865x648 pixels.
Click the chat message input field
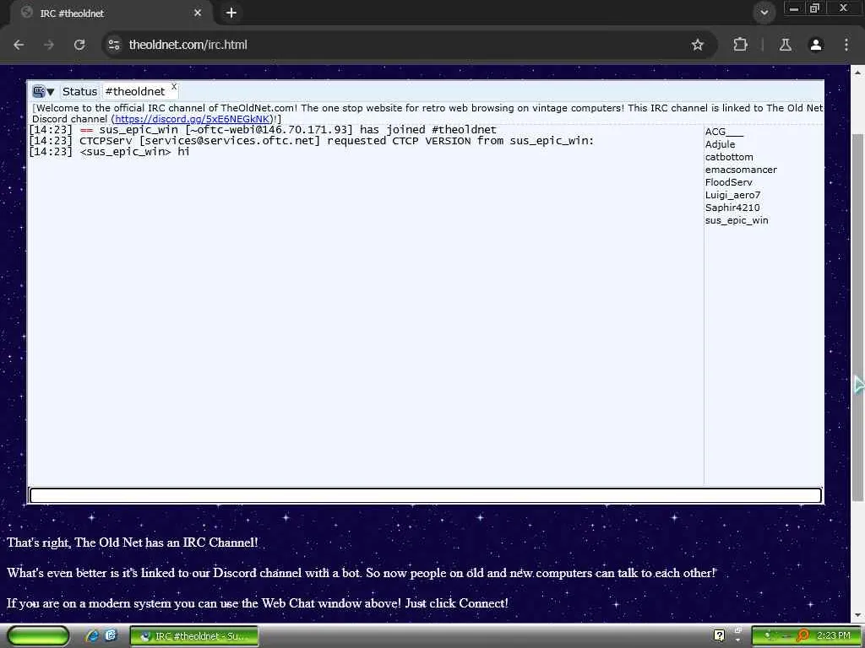coord(426,495)
